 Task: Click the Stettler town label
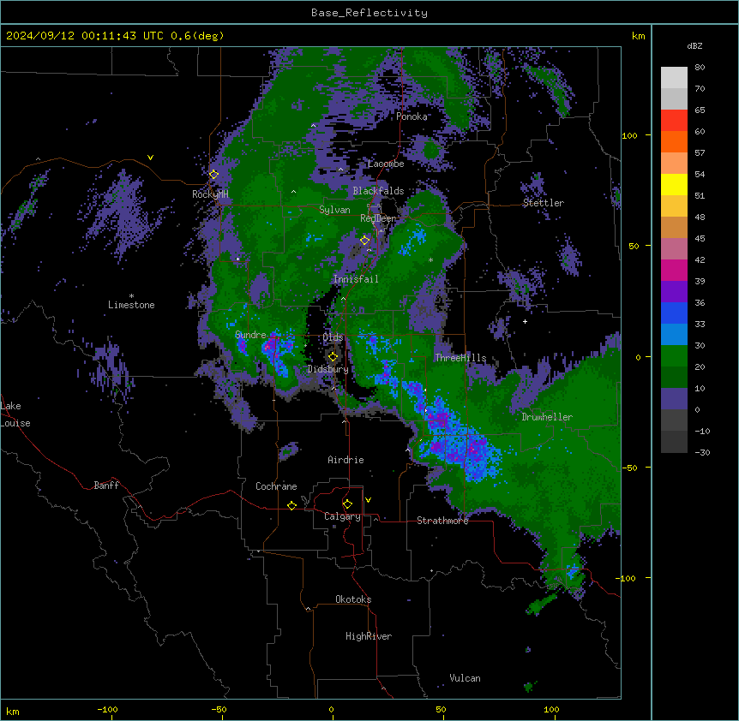click(544, 203)
